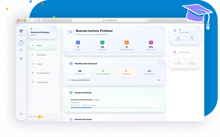Click the blue Clases card icon
This screenshot has height=137, width=220.
point(78,43)
